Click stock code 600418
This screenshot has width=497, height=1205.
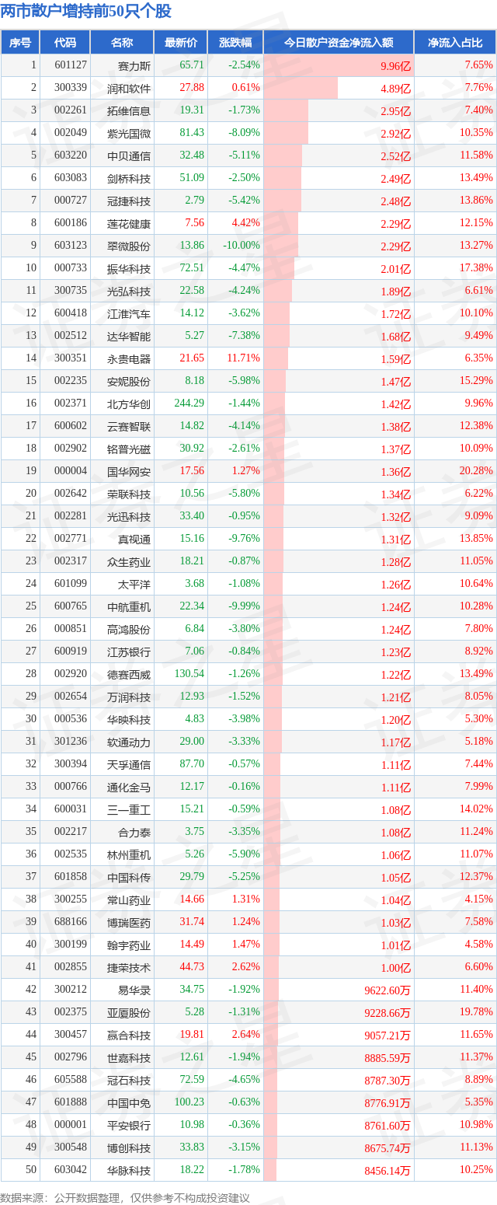[x=71, y=313]
